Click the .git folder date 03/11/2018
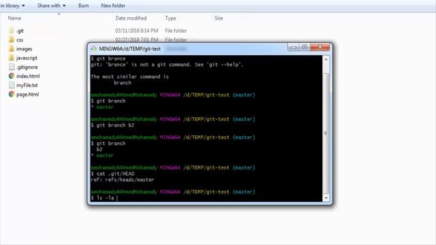The height and width of the screenshot is (245, 436). click(136, 31)
